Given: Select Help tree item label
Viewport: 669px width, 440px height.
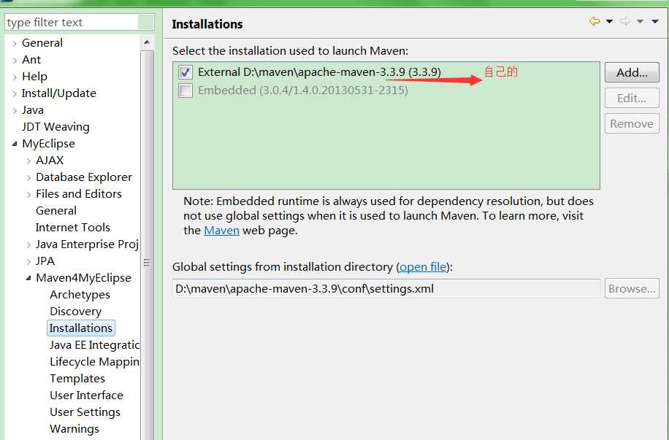Looking at the screenshot, I should 34,77.
